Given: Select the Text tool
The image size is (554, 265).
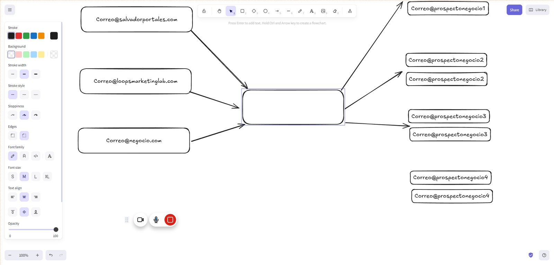Looking at the screenshot, I should click(312, 11).
